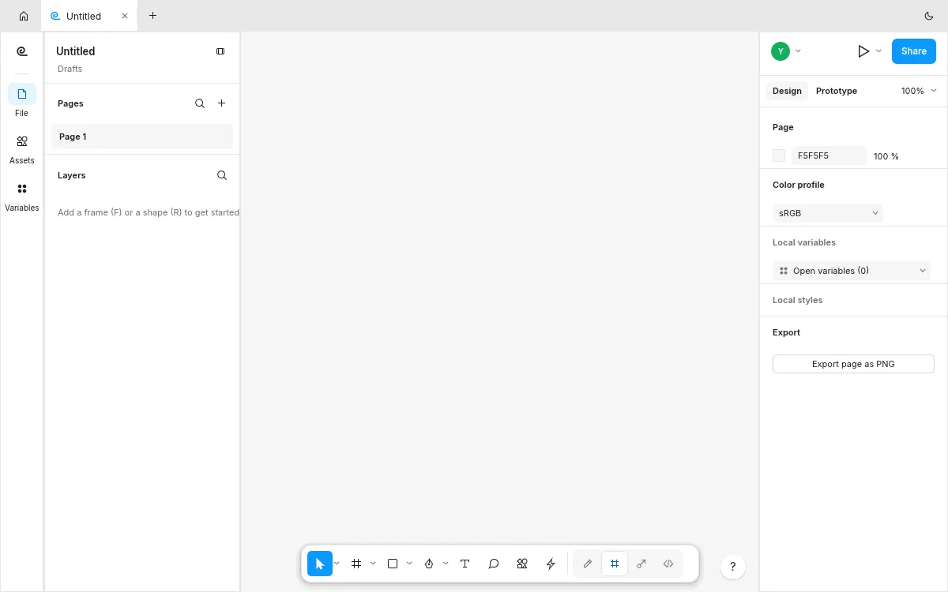This screenshot has height=592, width=948.
Task: Edit the page opacity 100 % value
Action: 886,156
